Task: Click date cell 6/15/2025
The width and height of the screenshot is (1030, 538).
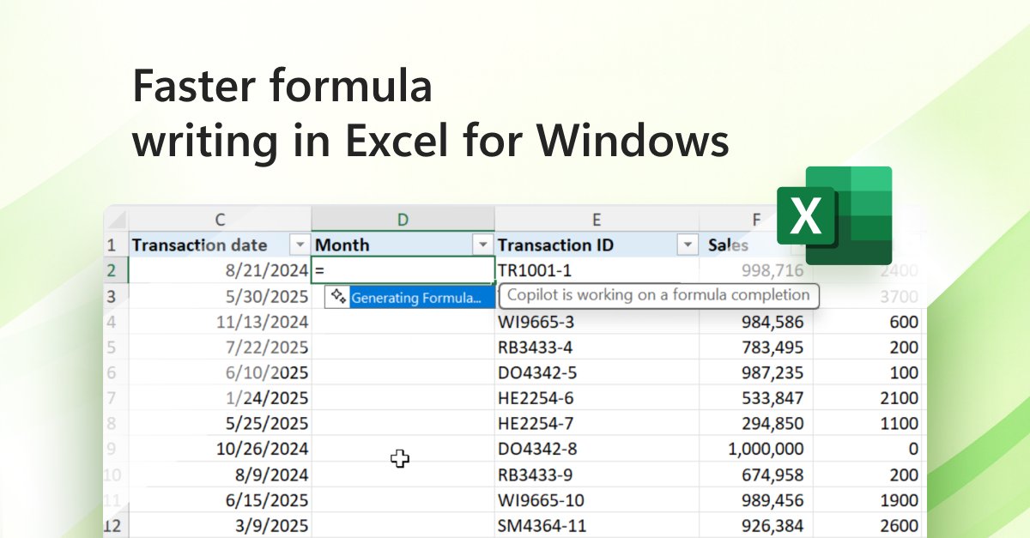Action: pos(220,500)
